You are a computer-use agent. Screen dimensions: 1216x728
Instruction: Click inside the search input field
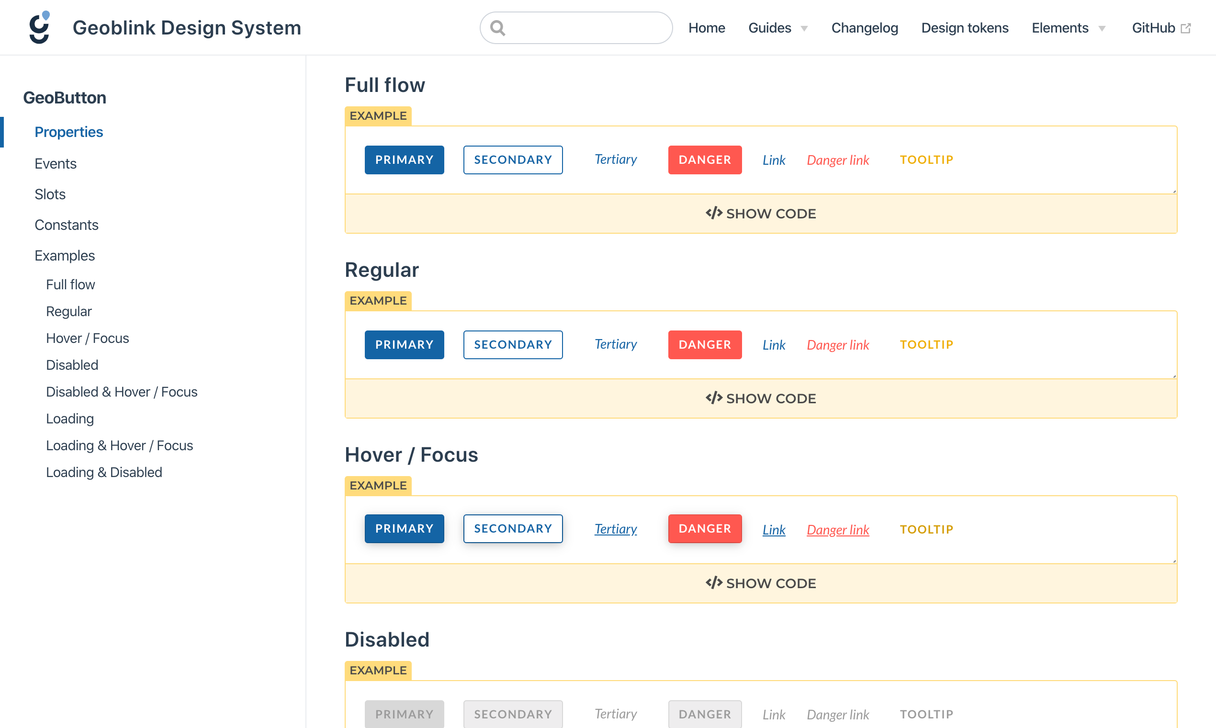coord(576,27)
